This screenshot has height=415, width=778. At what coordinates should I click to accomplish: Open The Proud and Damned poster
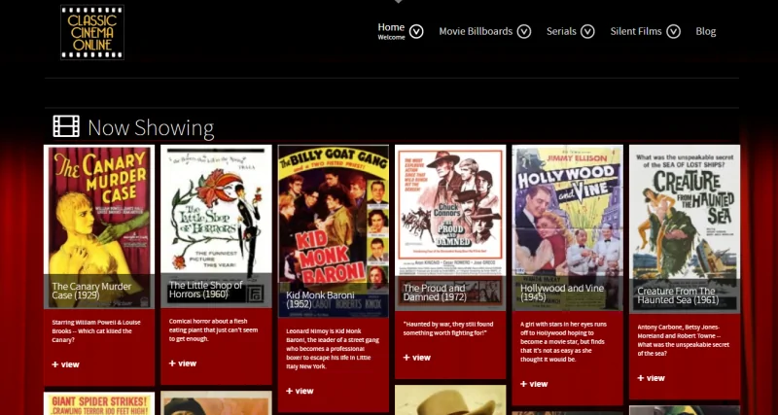(450, 227)
